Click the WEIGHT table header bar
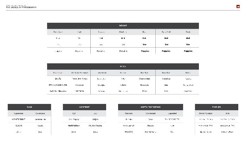Image resolution: width=246 pixels, height=148 pixels. [123, 26]
